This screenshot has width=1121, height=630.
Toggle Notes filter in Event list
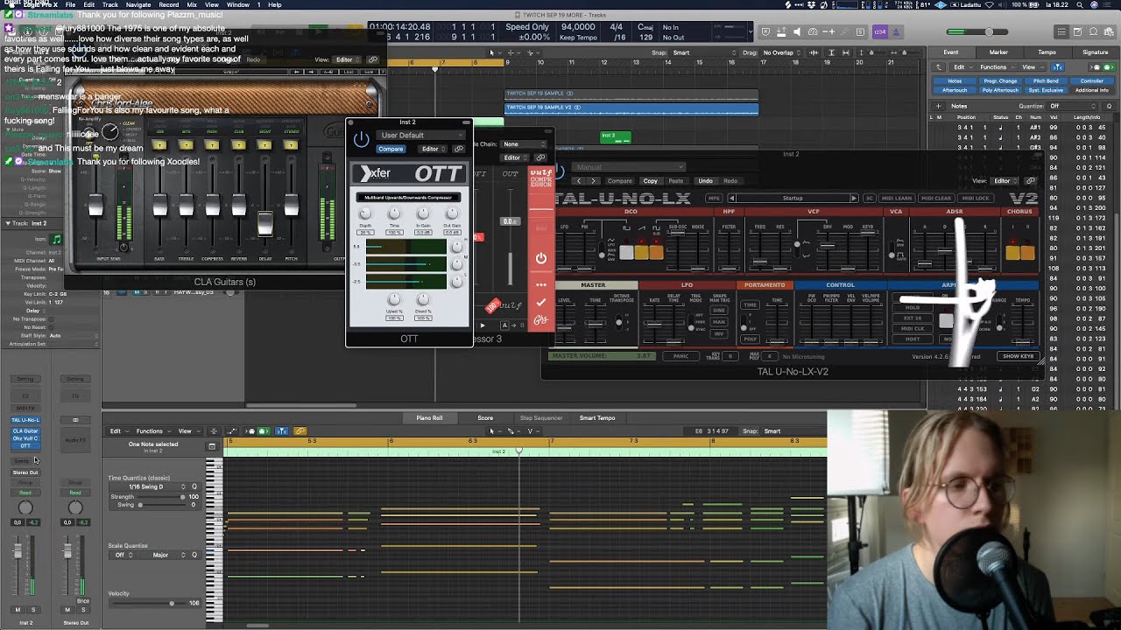(955, 81)
